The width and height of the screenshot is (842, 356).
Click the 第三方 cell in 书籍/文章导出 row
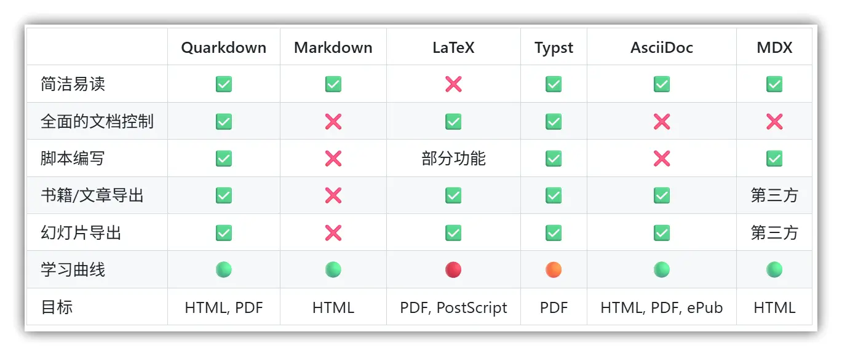(774, 196)
